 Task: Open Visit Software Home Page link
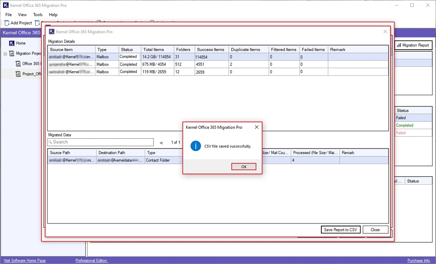(24, 260)
